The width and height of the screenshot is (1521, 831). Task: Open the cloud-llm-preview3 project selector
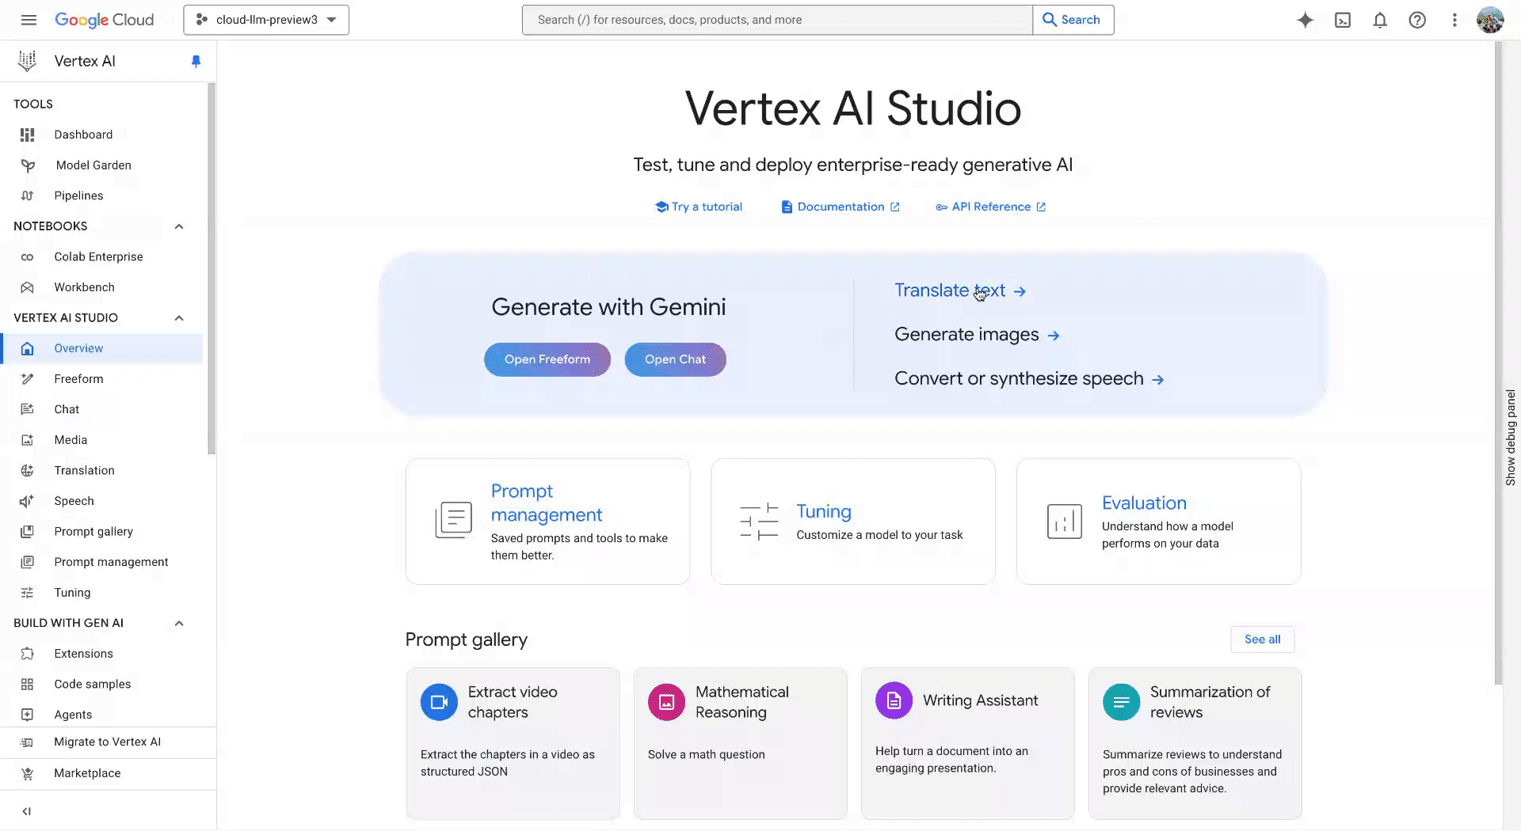(266, 20)
